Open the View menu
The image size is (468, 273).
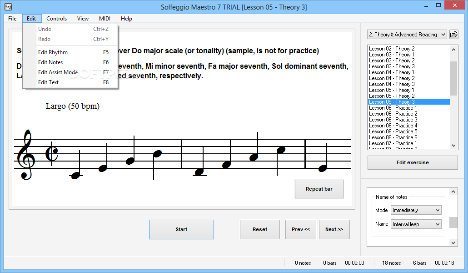(x=83, y=19)
